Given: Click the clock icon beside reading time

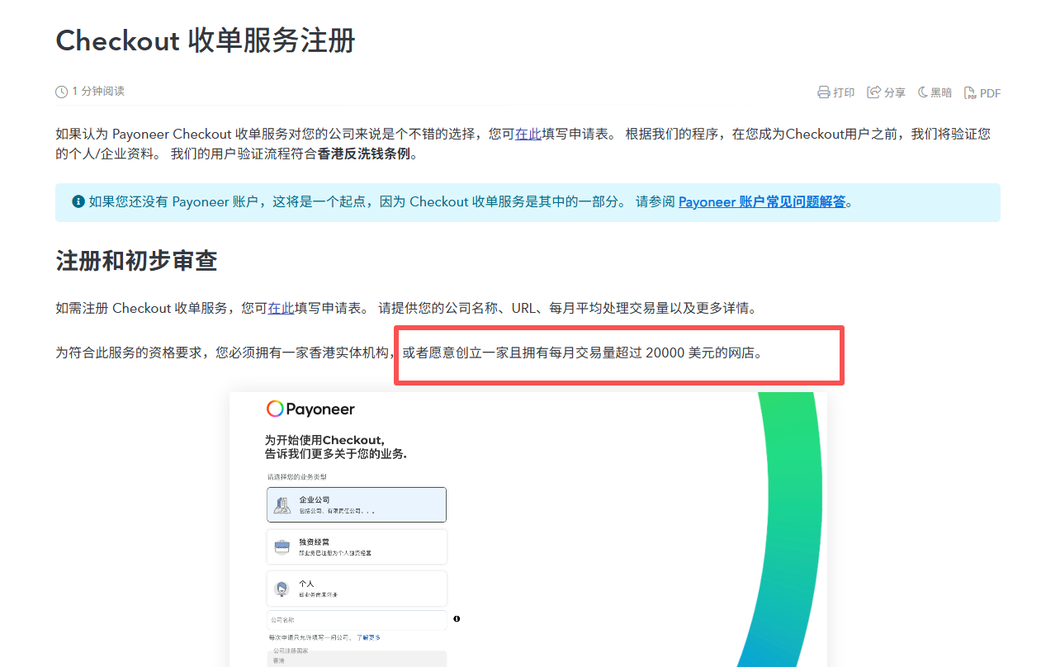Looking at the screenshot, I should 61,92.
